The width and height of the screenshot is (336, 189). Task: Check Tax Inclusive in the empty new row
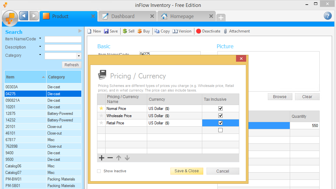tap(220, 130)
